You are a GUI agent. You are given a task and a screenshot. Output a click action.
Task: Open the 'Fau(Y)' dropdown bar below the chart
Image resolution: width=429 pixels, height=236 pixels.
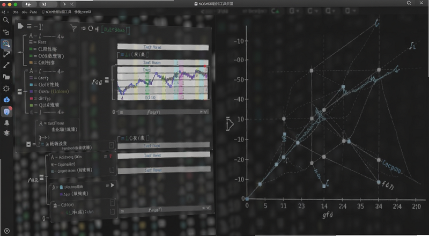(x=164, y=112)
